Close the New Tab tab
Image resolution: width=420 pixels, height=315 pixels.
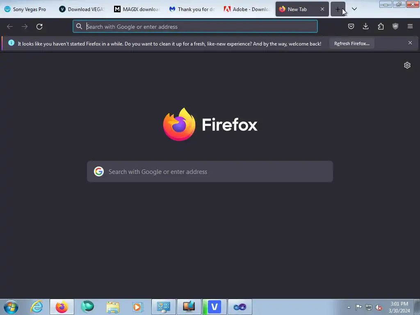click(322, 9)
